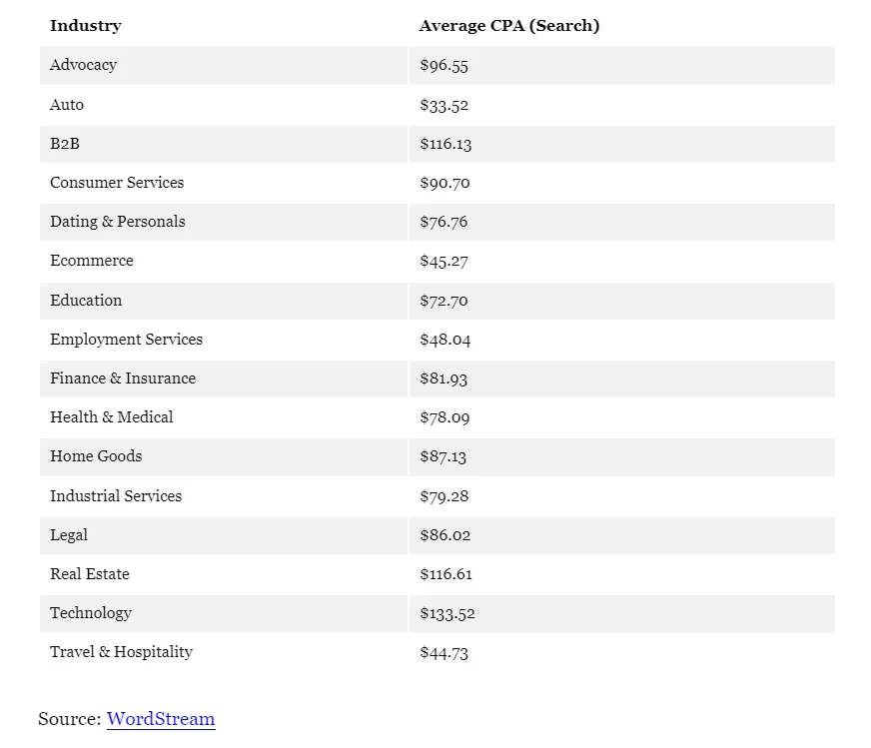Click the Finance & Insurance cell
871x748 pixels.
[x=123, y=378]
